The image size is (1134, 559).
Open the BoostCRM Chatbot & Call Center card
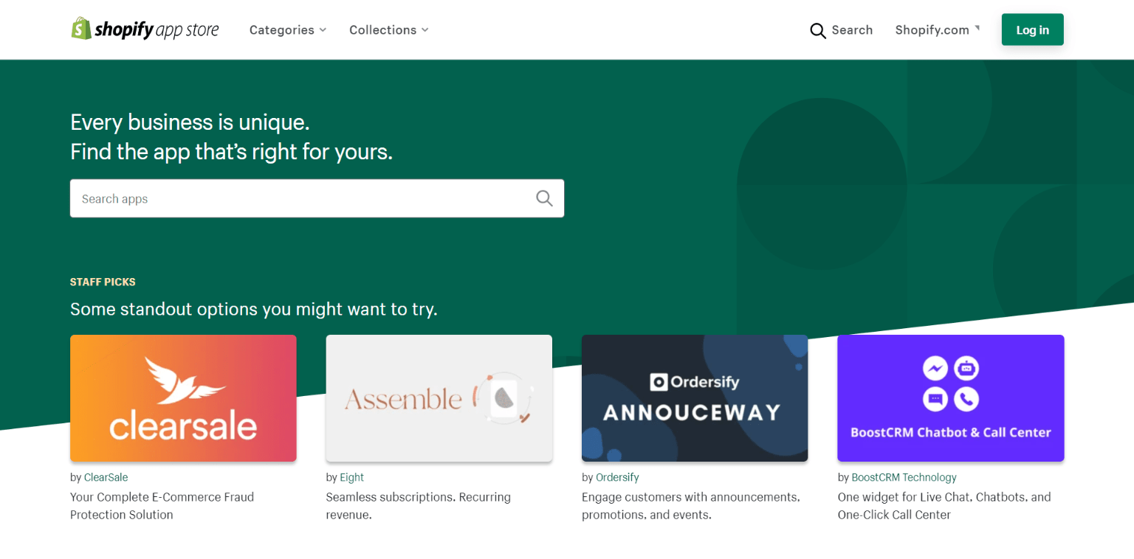[x=951, y=398]
